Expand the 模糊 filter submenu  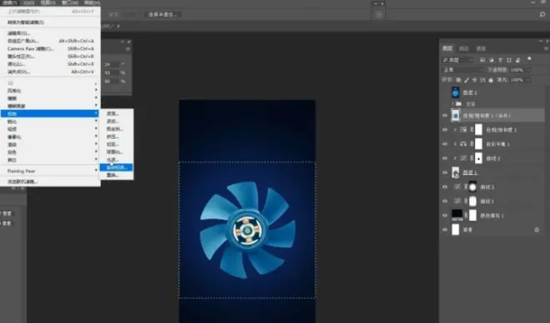click(x=51, y=98)
